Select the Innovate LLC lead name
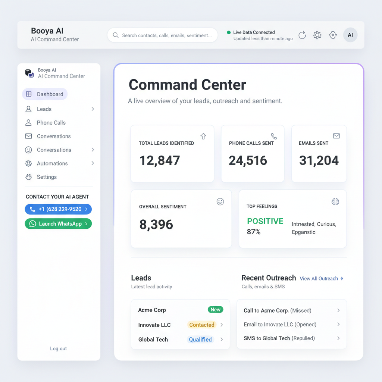Screen dimensions: 382x382 [x=154, y=325]
